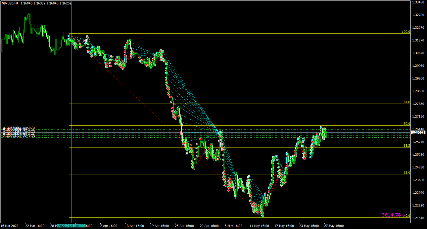Click the 22 Mar 16:00 time label
Screen dimensions: 427x229
(x=35, y=226)
